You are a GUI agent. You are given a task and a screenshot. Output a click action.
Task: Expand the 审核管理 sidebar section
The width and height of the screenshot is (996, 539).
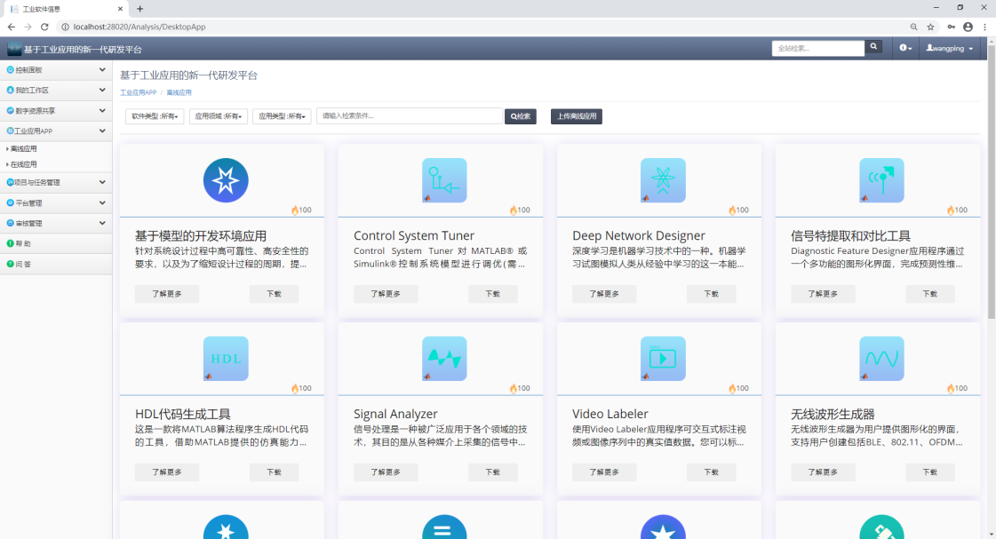click(56, 224)
